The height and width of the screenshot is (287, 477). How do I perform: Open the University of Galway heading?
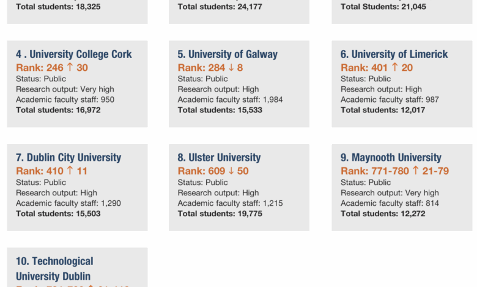point(227,54)
